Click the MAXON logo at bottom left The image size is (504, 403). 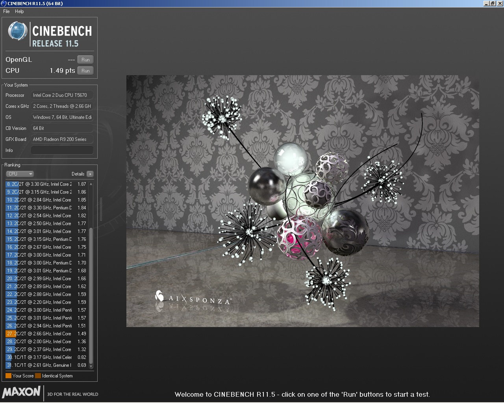(21, 392)
